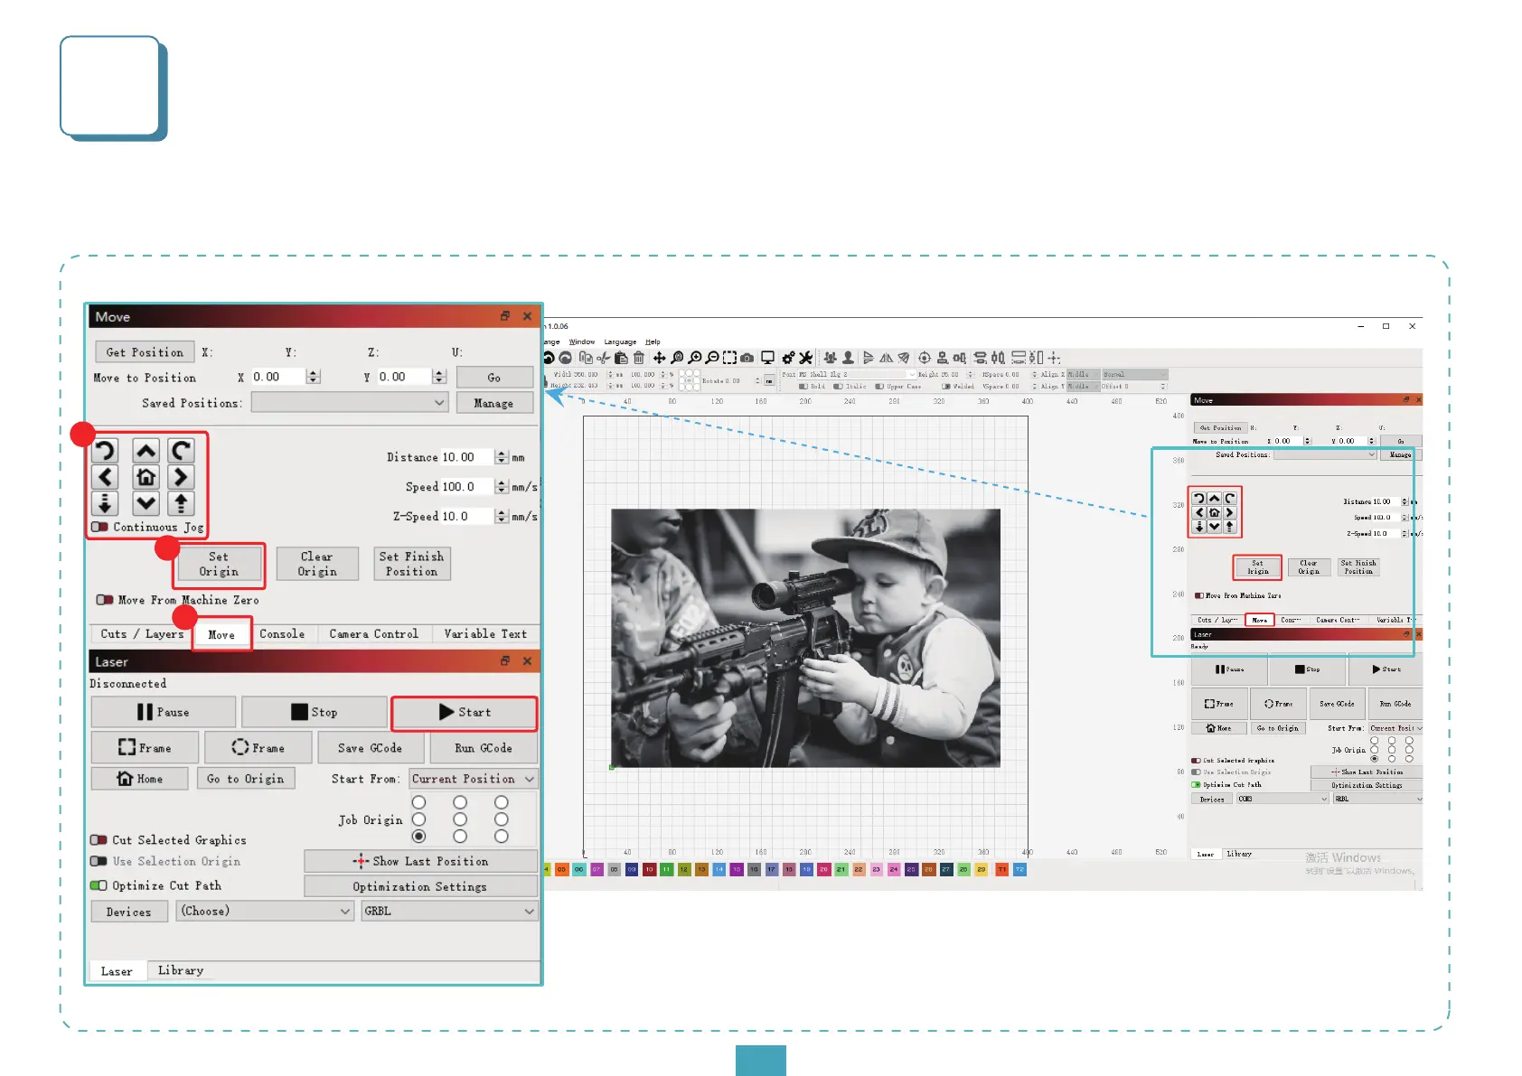
Task: Click the camera icon in toolbar
Action: [747, 358]
